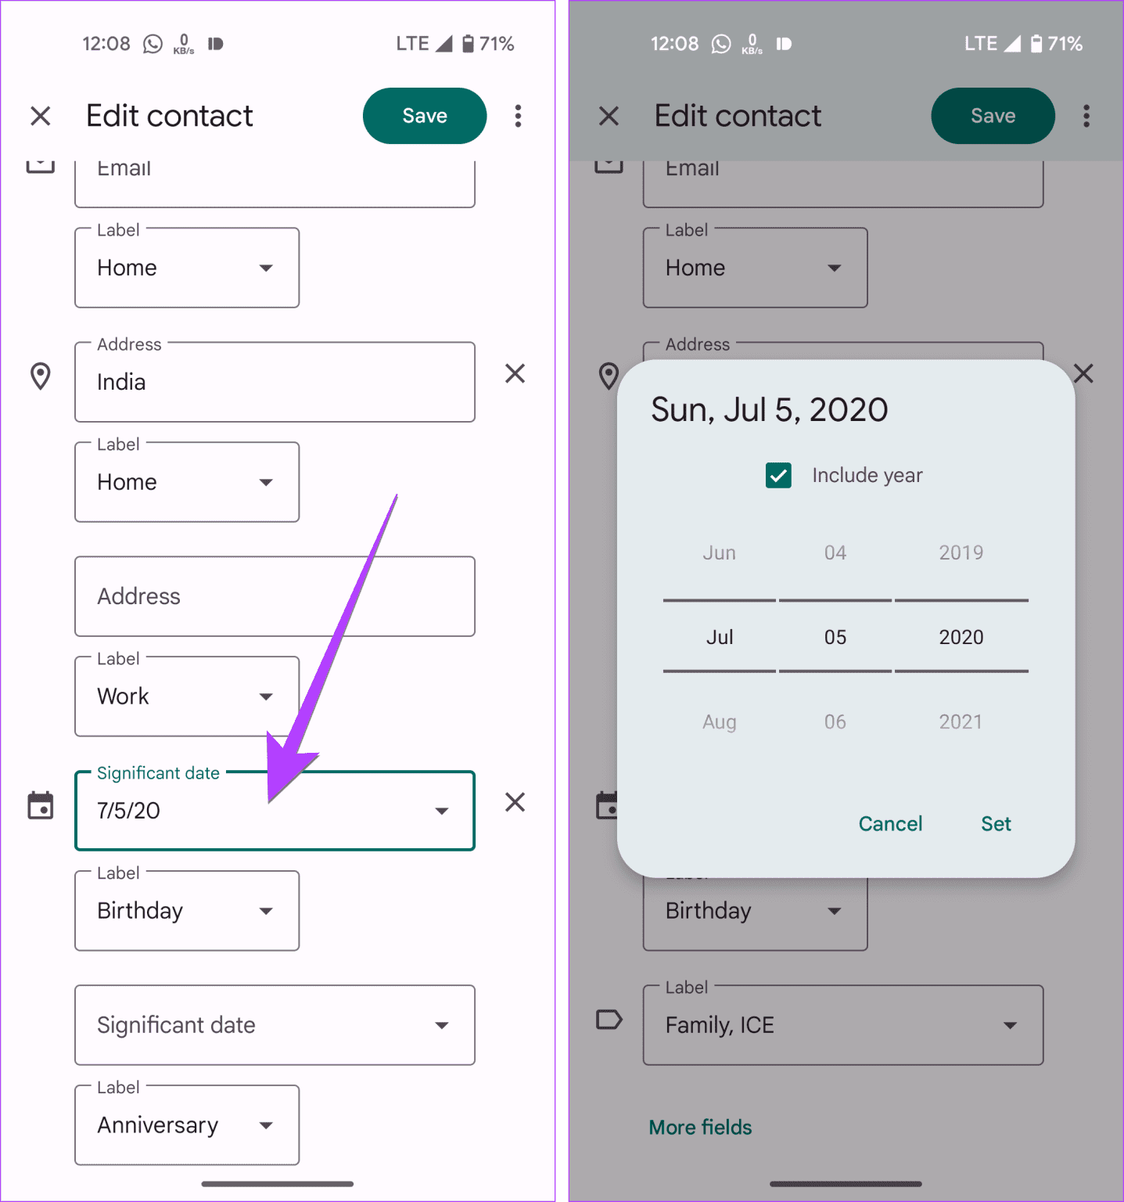Screen dimensions: 1124x1202
Task: Click the left Save button
Action: pos(425,116)
